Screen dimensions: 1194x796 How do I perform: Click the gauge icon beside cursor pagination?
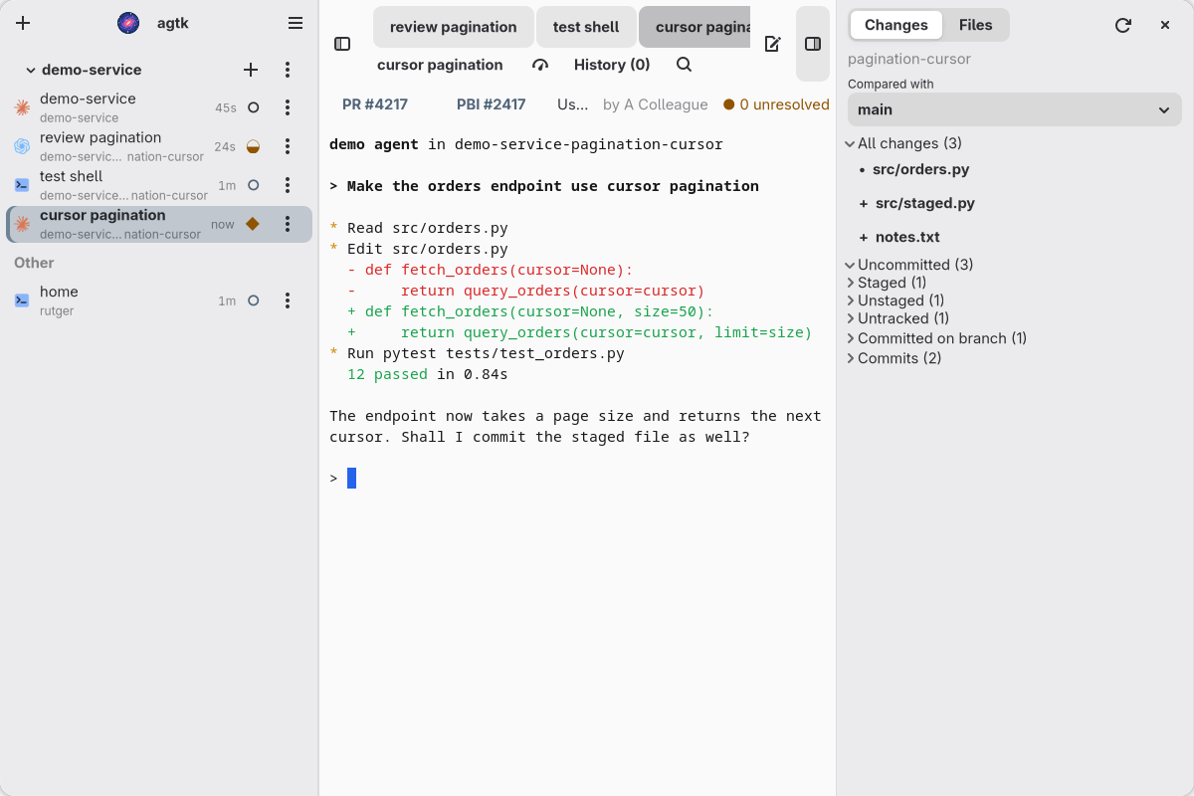tap(540, 65)
